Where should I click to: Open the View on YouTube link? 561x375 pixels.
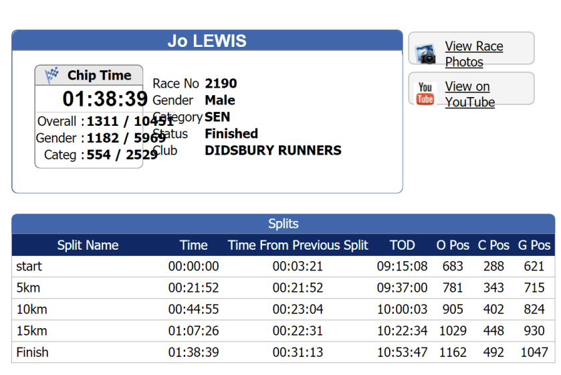[x=469, y=94]
